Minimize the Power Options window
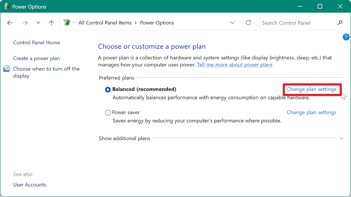 300,6
